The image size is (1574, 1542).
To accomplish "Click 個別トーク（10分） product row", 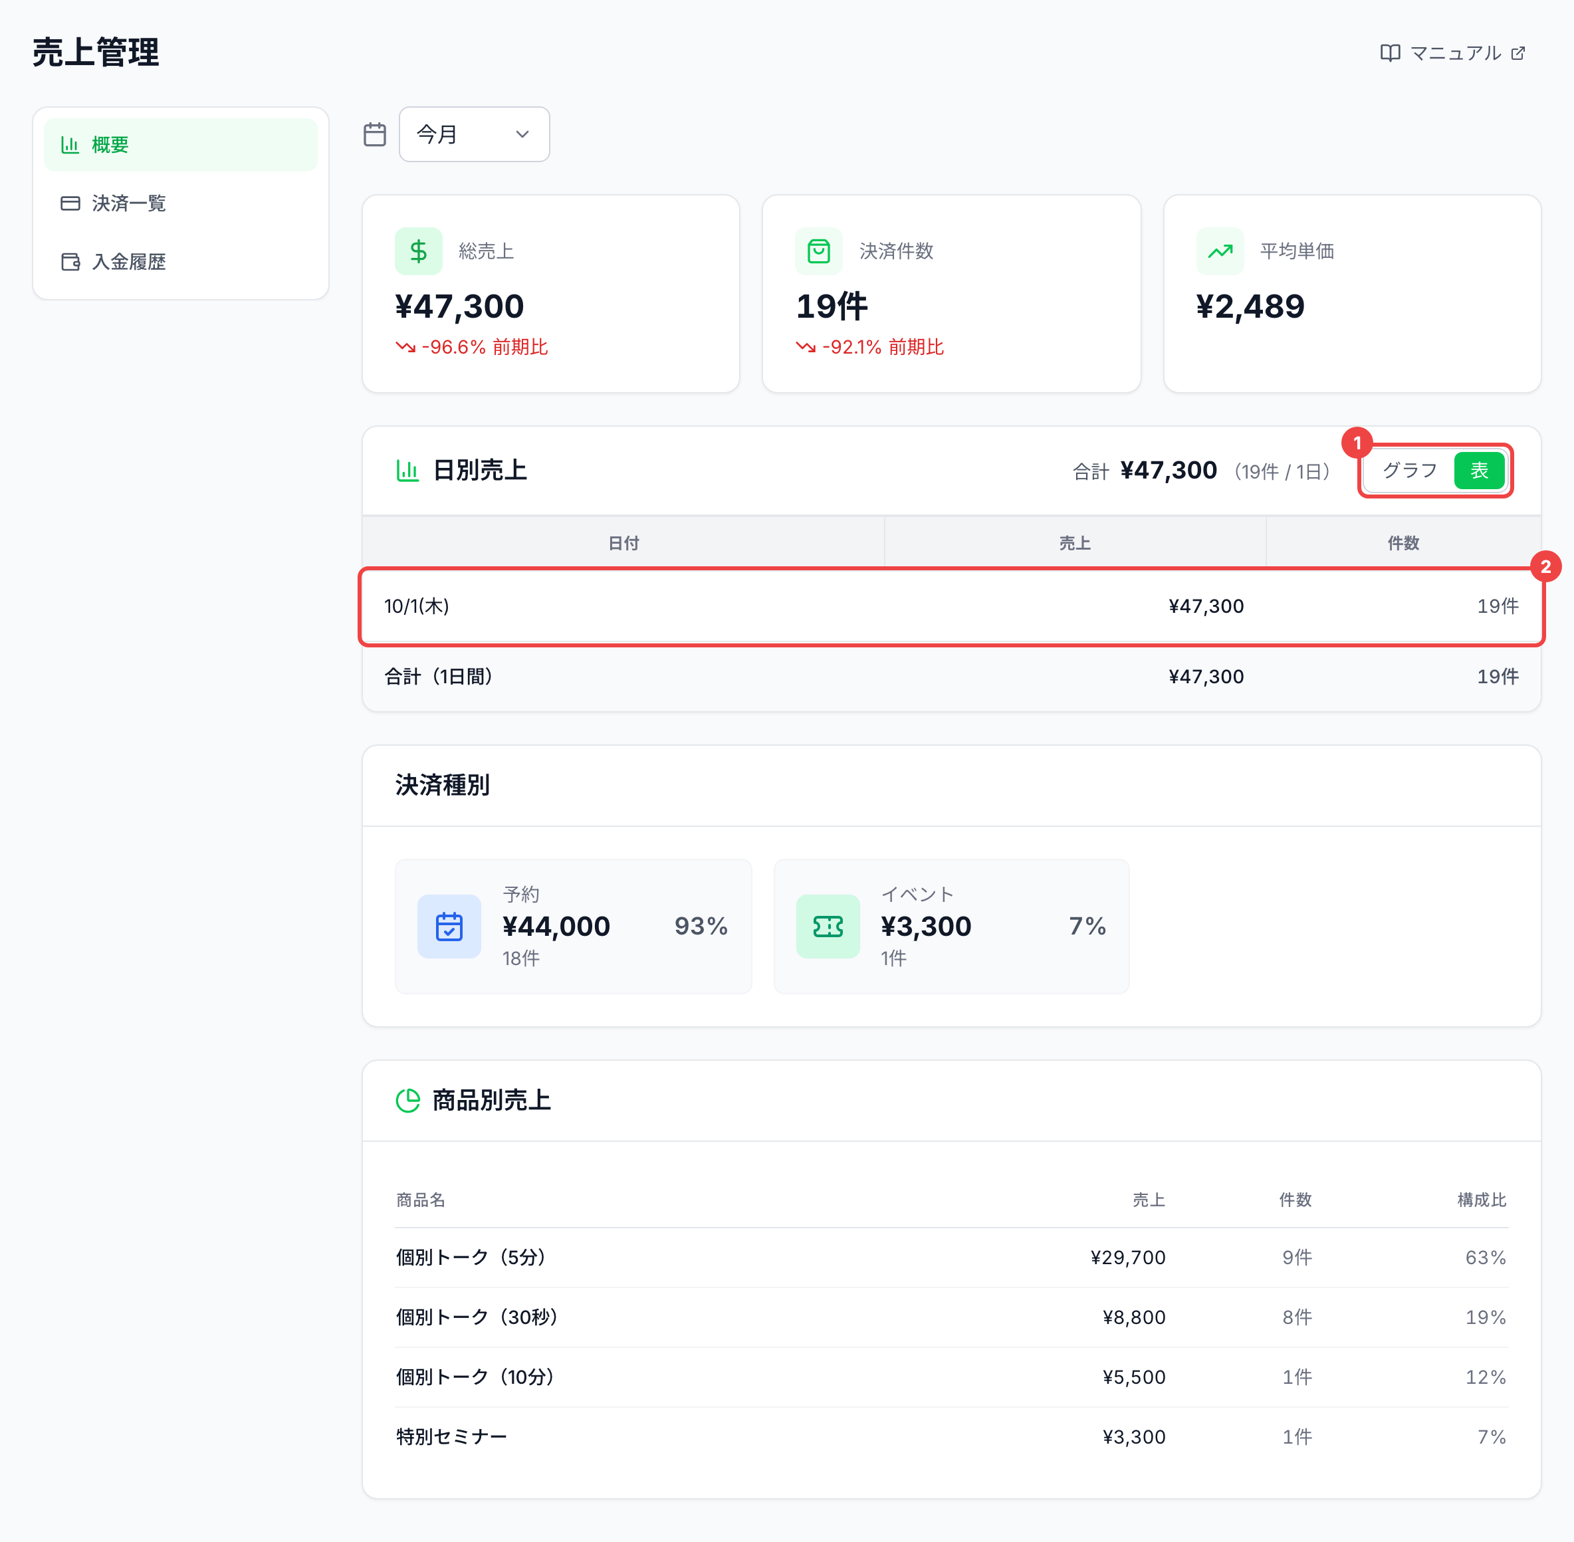I will (951, 1378).
